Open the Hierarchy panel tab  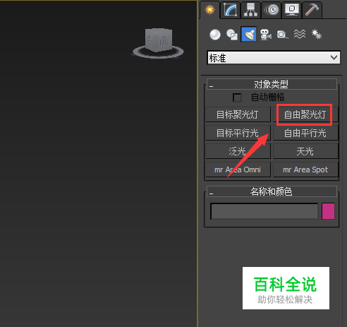250,10
